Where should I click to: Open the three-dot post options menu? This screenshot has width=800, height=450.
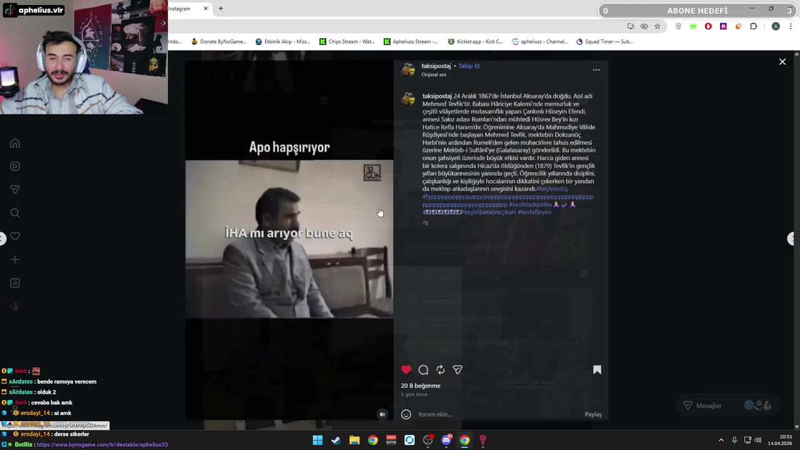click(596, 70)
